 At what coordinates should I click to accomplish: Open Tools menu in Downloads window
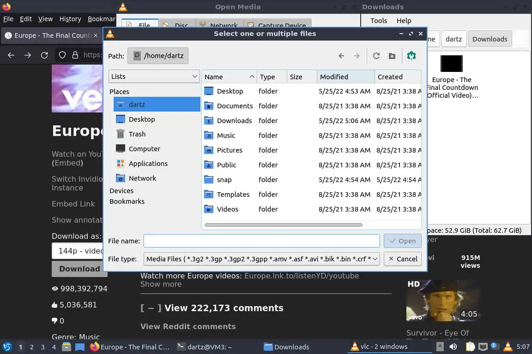379,21
